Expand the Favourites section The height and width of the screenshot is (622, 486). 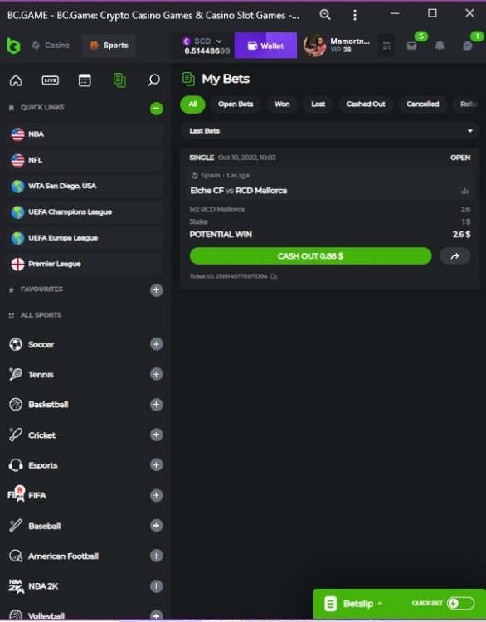click(x=156, y=290)
